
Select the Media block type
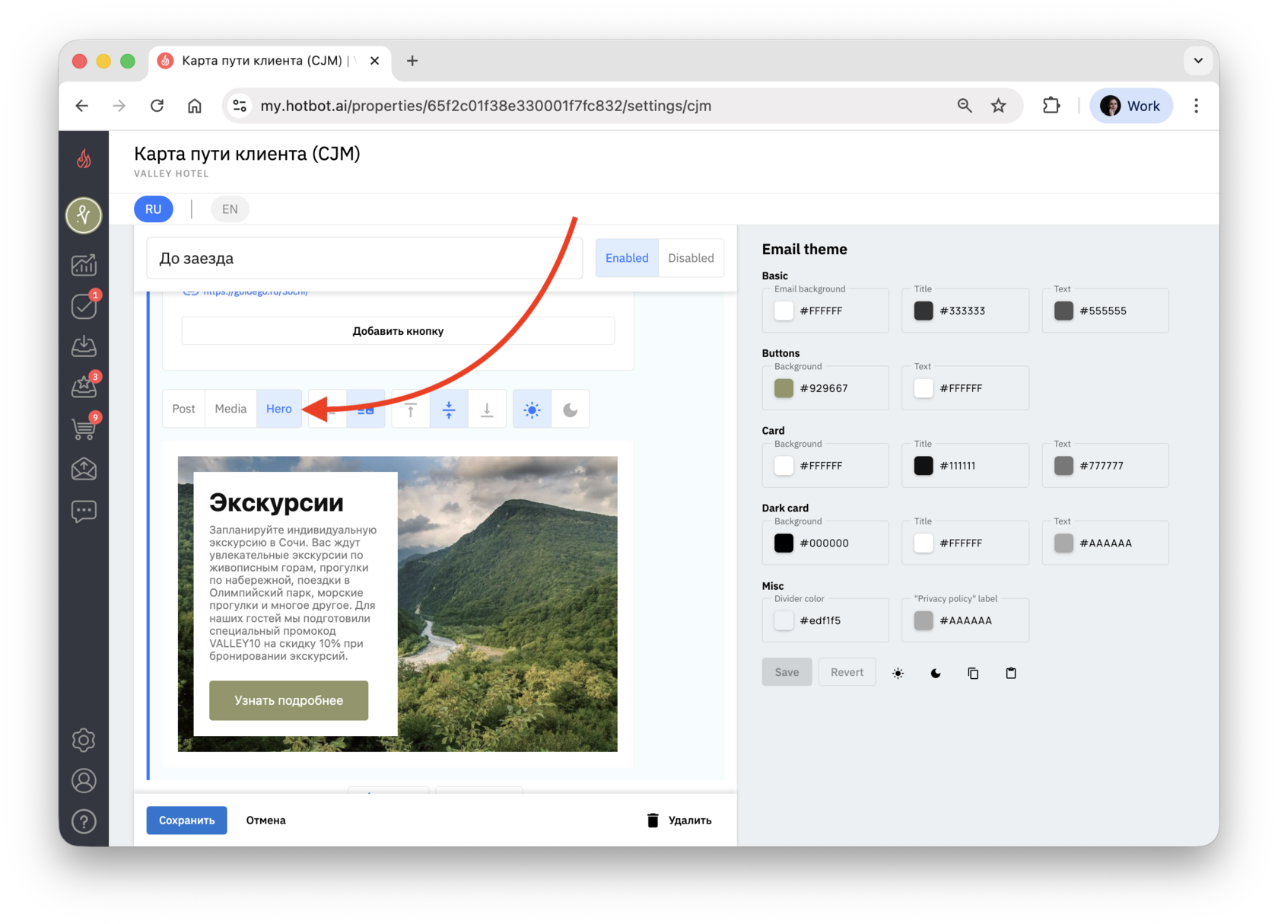click(x=230, y=409)
